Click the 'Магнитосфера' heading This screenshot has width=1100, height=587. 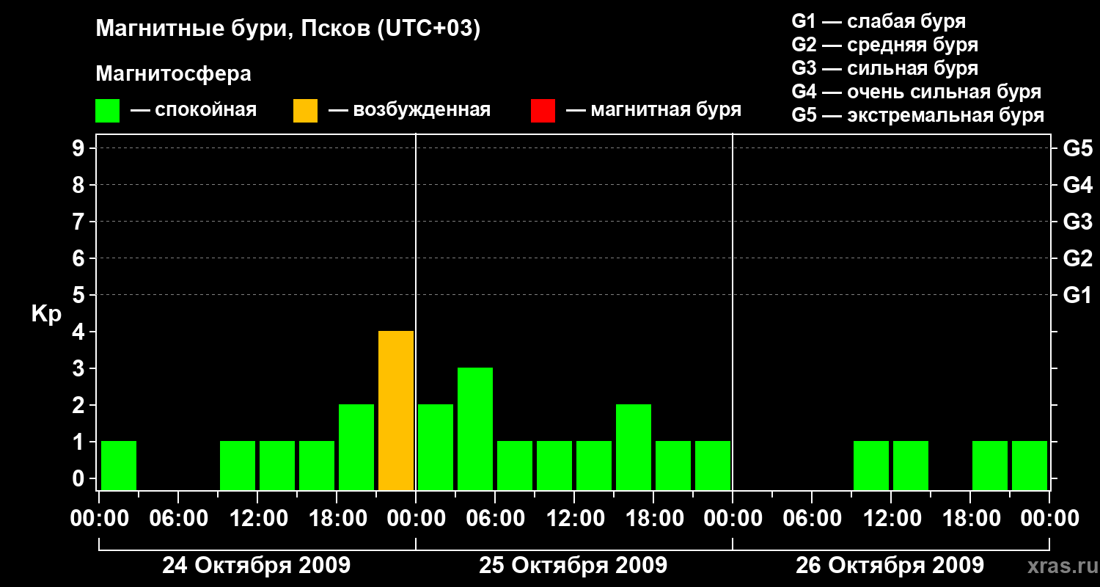tap(173, 74)
